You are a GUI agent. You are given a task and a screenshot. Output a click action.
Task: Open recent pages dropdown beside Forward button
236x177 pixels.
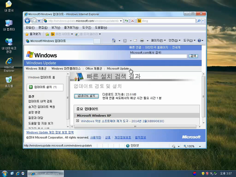(39, 21)
